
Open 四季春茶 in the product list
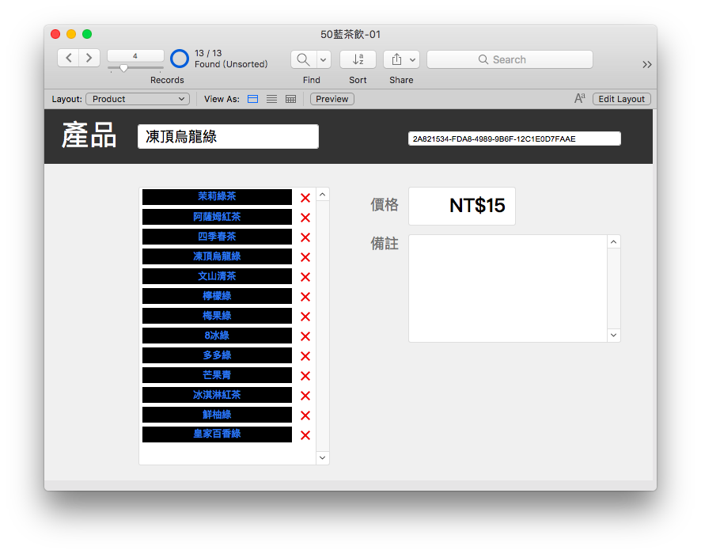tap(217, 237)
